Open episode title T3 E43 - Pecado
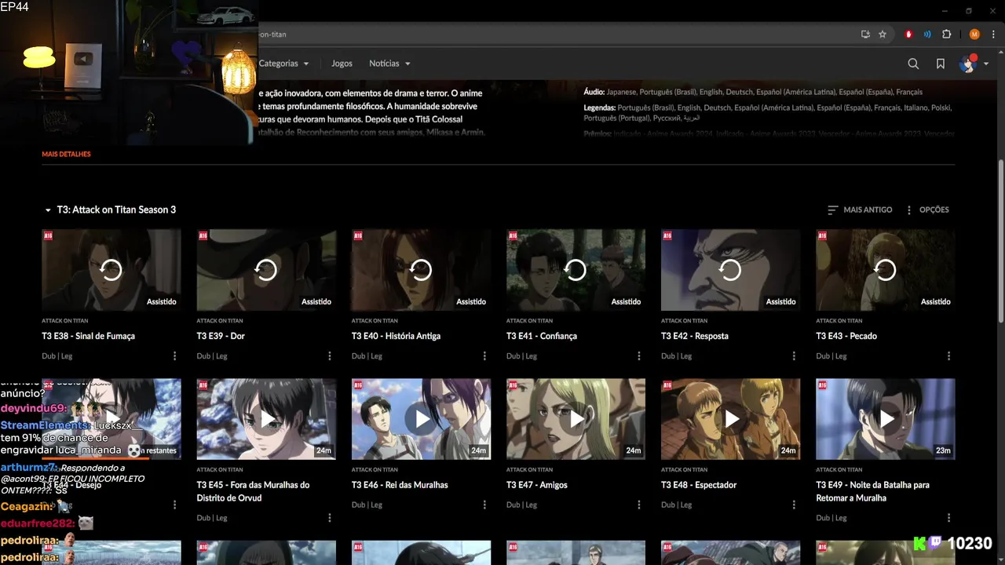Viewport: 1005px width, 565px height. [846, 336]
